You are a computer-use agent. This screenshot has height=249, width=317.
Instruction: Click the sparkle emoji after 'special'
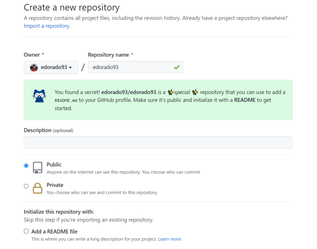click(x=195, y=91)
